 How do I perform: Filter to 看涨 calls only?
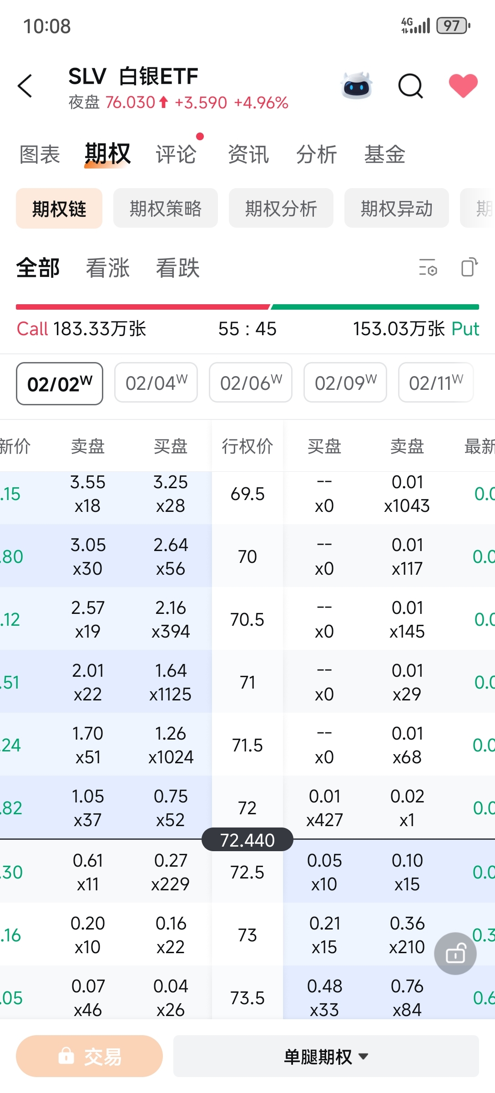click(x=108, y=268)
